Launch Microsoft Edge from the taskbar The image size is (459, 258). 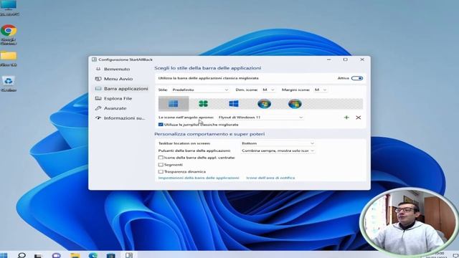[93, 256]
